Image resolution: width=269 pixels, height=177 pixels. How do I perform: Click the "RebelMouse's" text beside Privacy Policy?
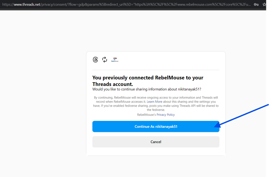(146, 115)
